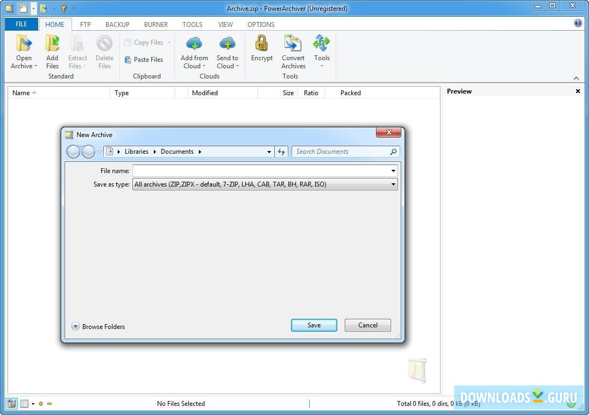Switch to the BACKUP ribbon tab

point(117,24)
